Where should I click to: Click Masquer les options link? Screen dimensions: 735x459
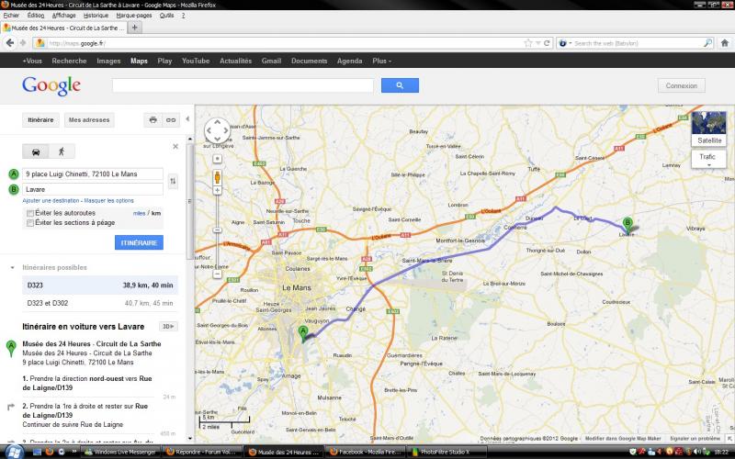(108, 200)
